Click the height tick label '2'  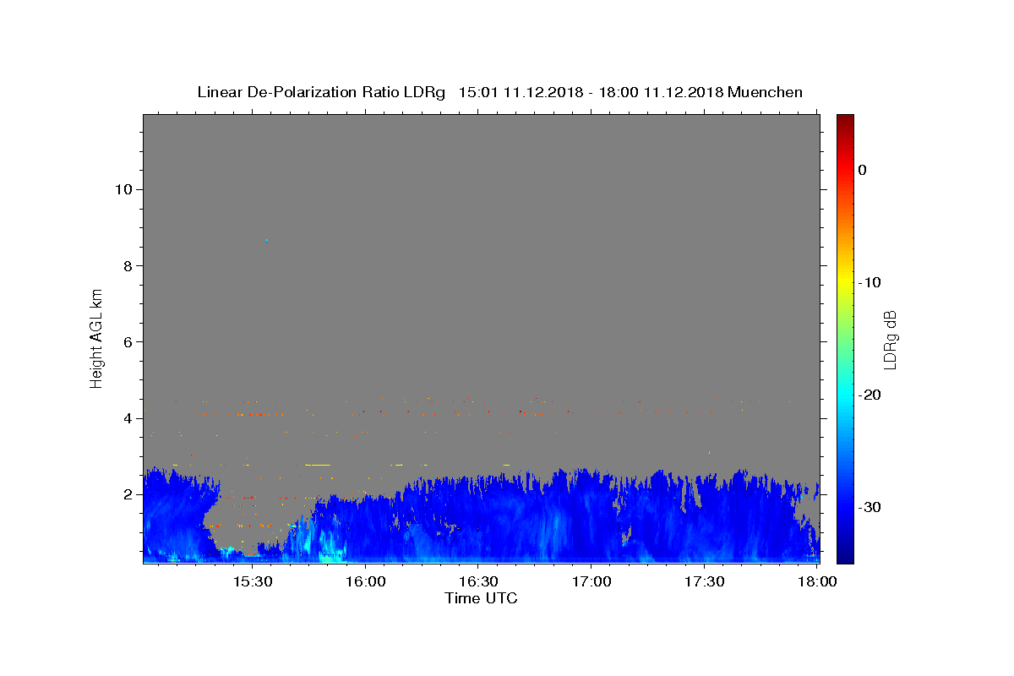coord(128,495)
